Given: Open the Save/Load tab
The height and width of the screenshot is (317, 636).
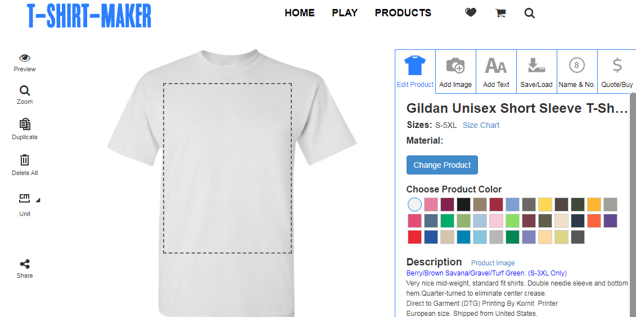Looking at the screenshot, I should pyautogui.click(x=536, y=72).
